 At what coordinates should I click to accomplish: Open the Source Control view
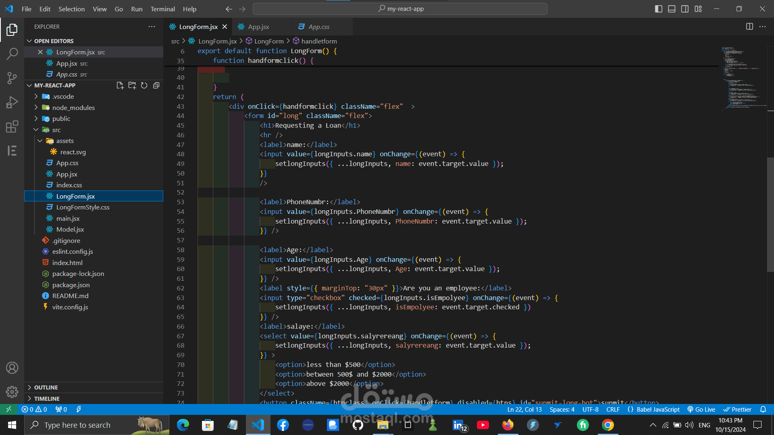click(12, 78)
